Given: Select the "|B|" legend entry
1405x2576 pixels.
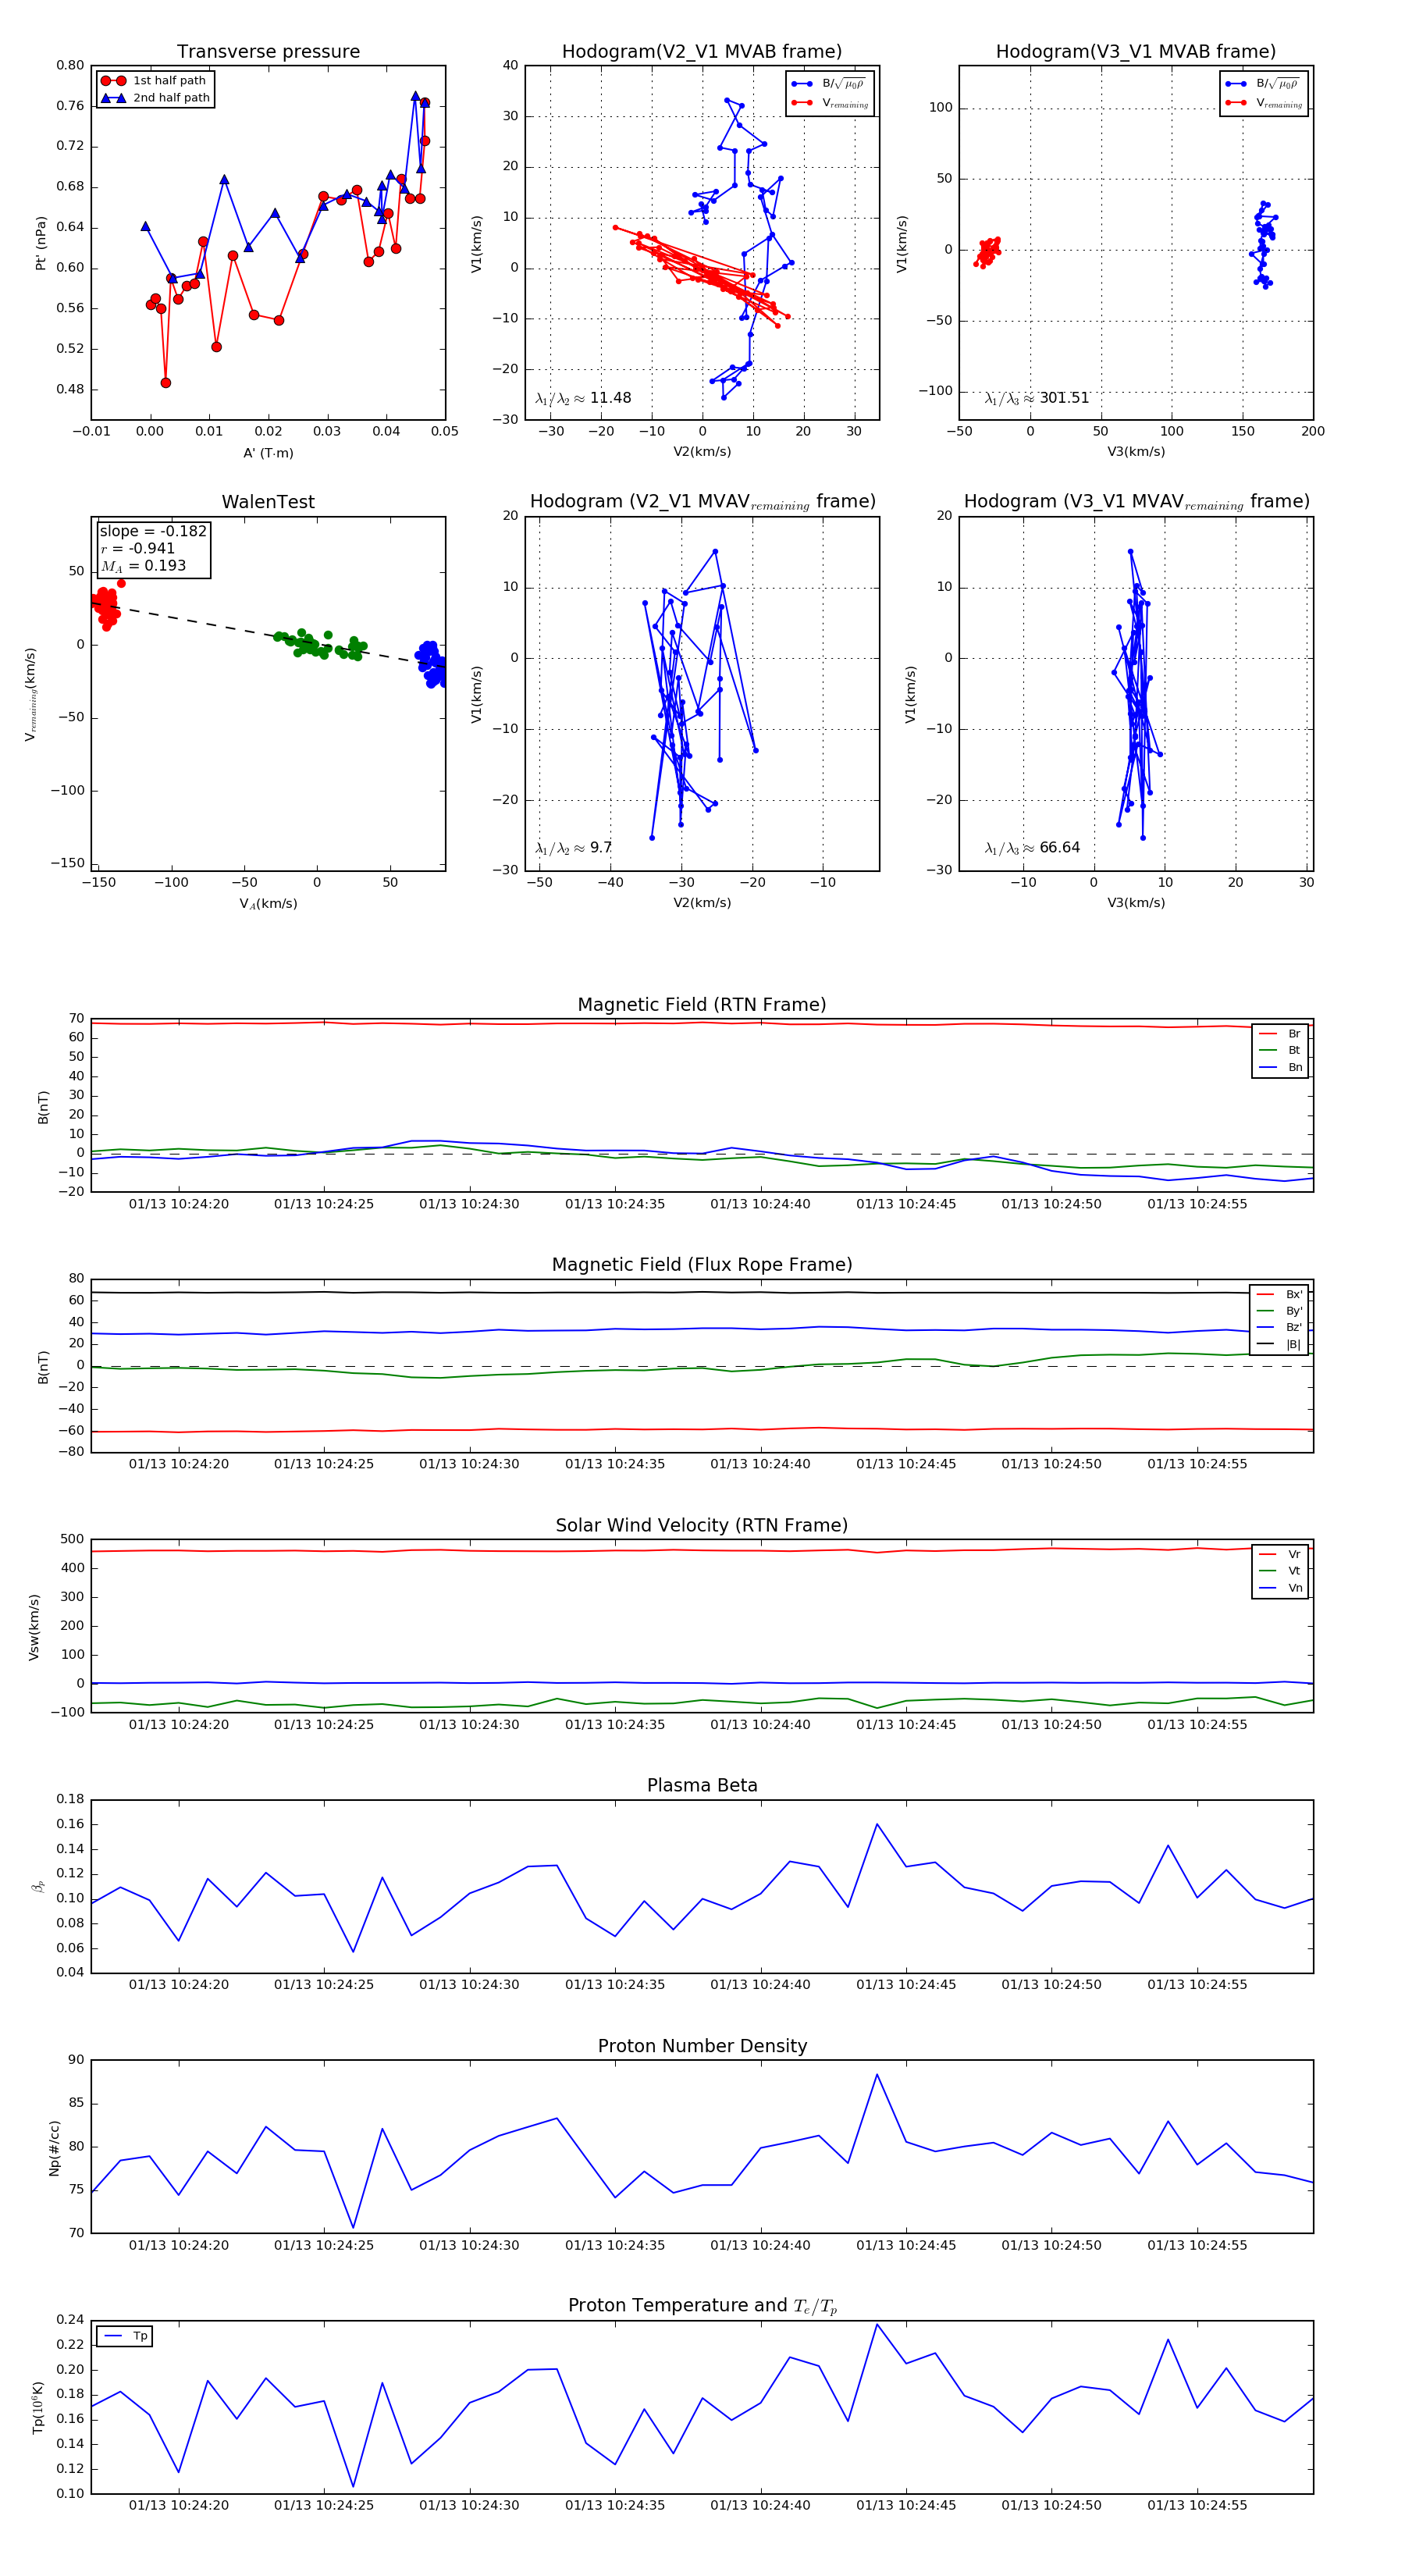Looking at the screenshot, I should coord(1279,1344).
